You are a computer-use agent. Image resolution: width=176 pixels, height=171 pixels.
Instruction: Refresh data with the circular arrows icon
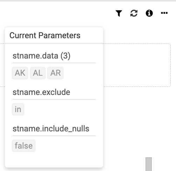click(134, 13)
